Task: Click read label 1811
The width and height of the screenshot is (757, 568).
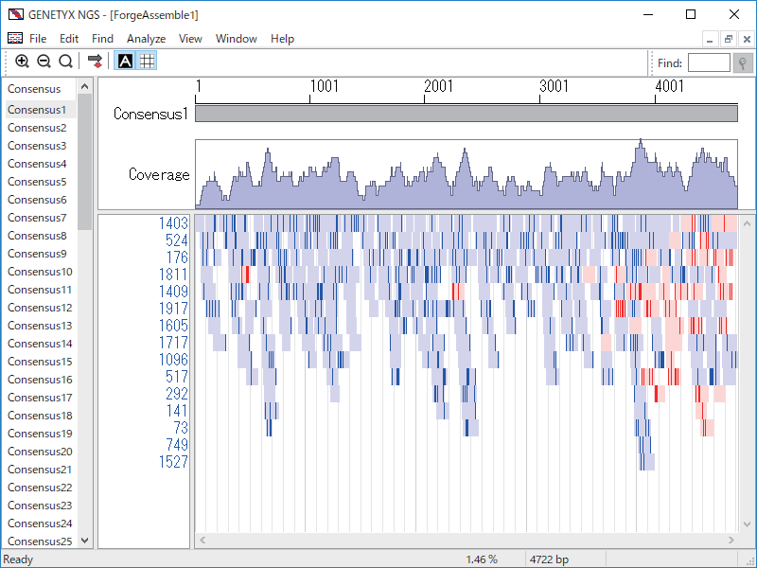Action: click(x=173, y=275)
